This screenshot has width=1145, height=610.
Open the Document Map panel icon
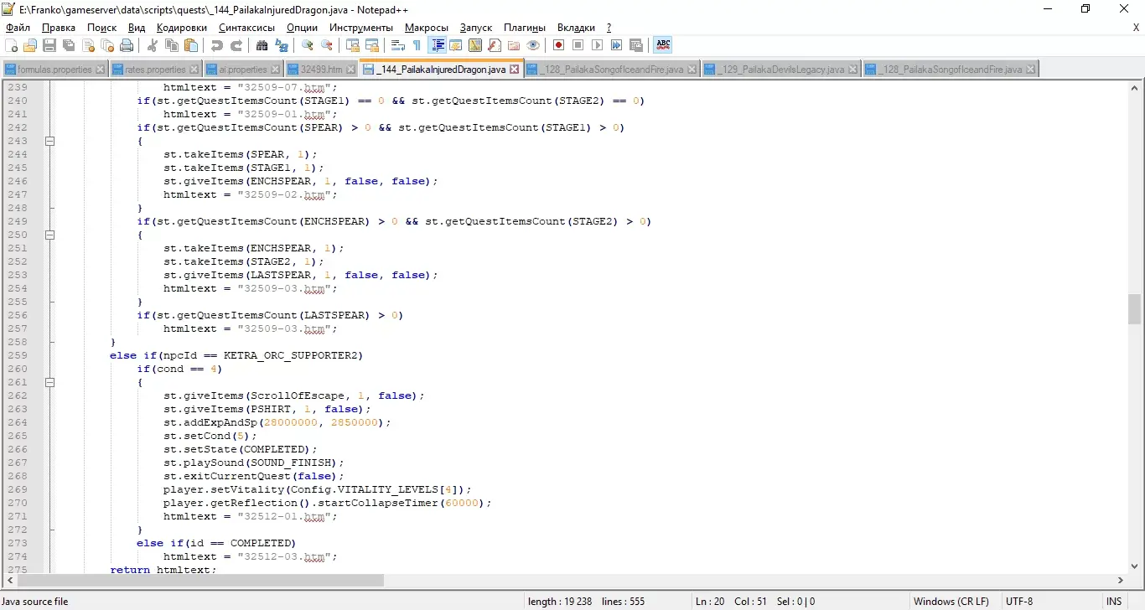[x=475, y=45]
